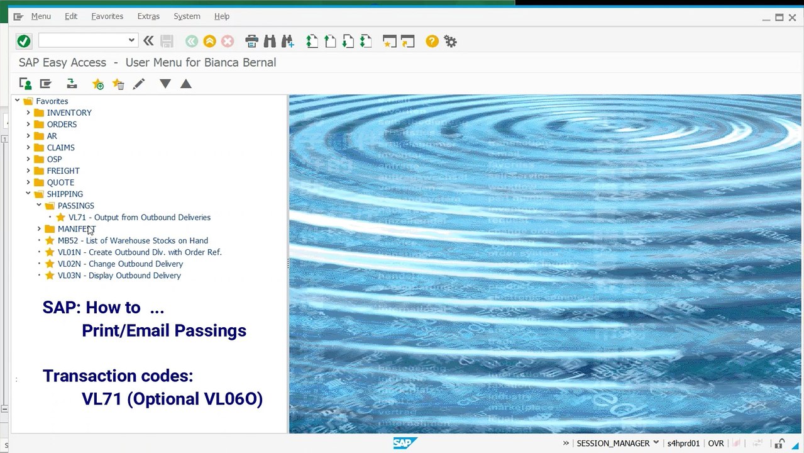The image size is (804, 453).
Task: Select MB52 List of Warehouse Stocks
Action: tap(133, 241)
